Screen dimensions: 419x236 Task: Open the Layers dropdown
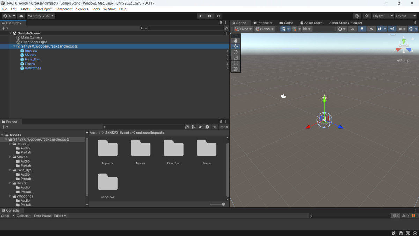point(382,16)
